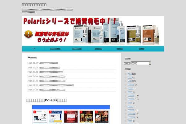Open the category link showing 18 posts
Viewport: 186px width, 124px height.
click(131, 96)
